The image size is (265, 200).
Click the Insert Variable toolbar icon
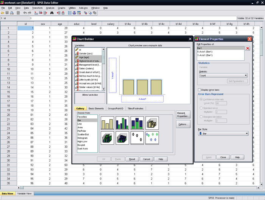pyautogui.click(x=63, y=13)
